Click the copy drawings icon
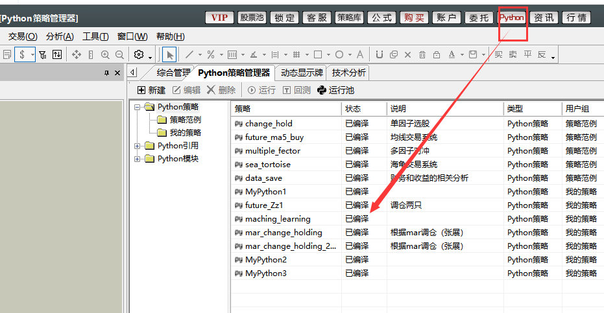Viewport: 604px width, 313px height. coord(394,54)
